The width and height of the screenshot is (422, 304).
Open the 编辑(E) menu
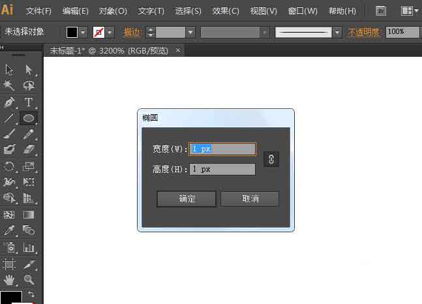pyautogui.click(x=76, y=11)
